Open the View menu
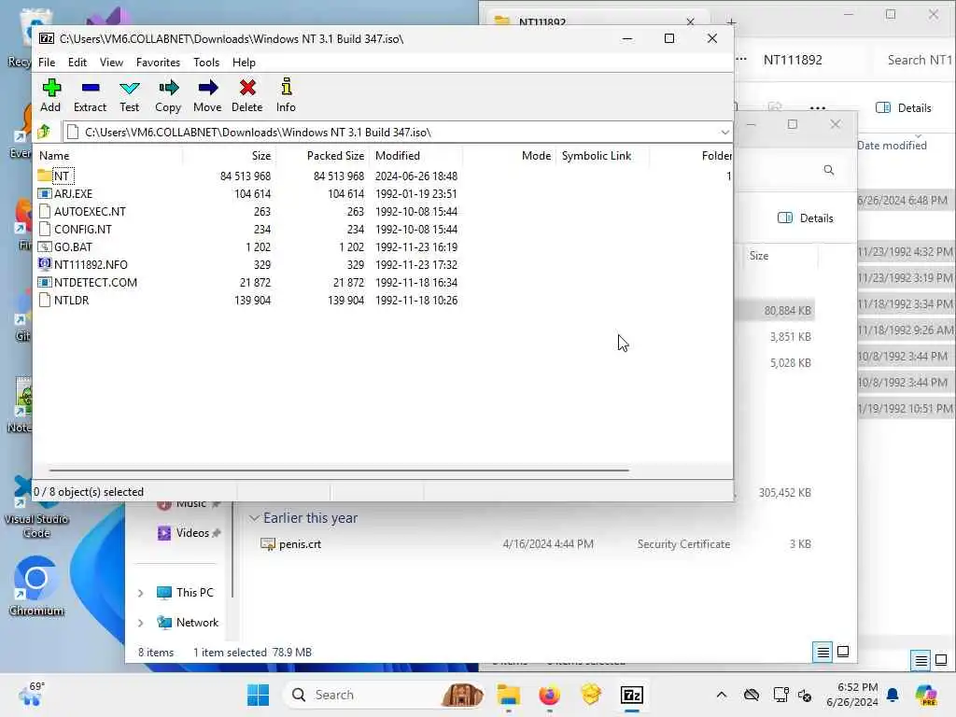 (111, 63)
